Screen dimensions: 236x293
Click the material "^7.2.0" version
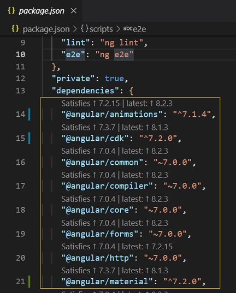click(182, 282)
